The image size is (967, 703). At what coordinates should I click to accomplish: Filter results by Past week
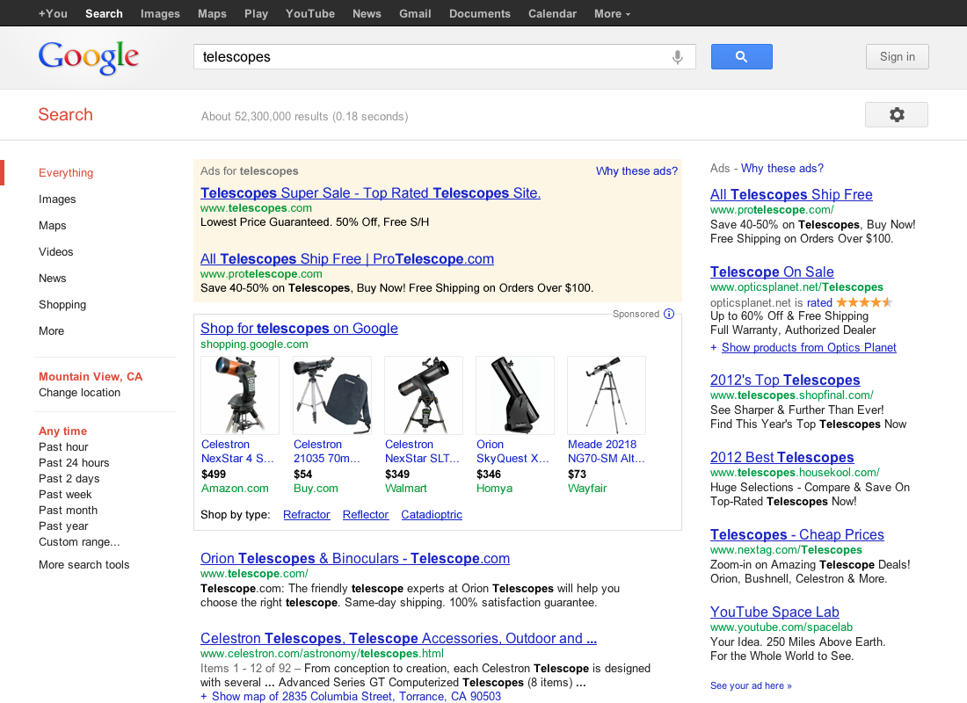pos(65,495)
